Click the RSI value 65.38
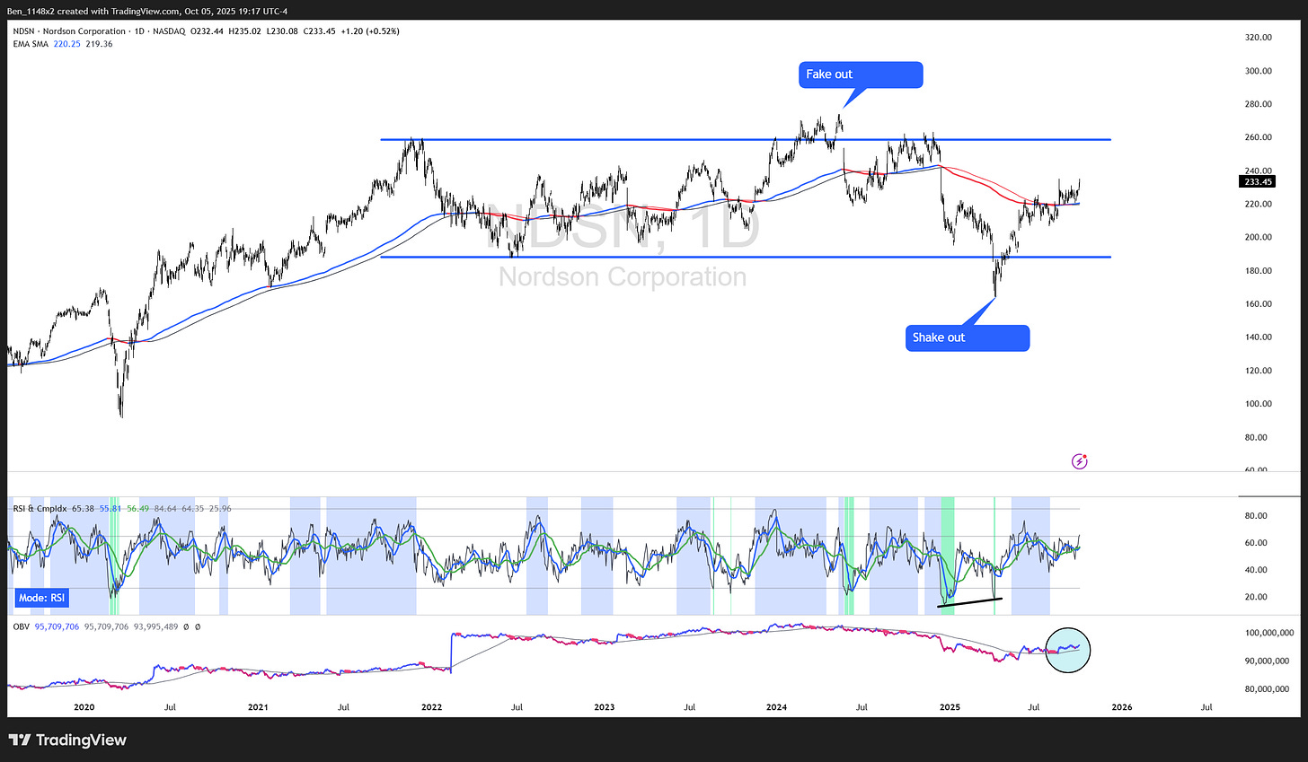Image resolution: width=1308 pixels, height=762 pixels. click(83, 509)
